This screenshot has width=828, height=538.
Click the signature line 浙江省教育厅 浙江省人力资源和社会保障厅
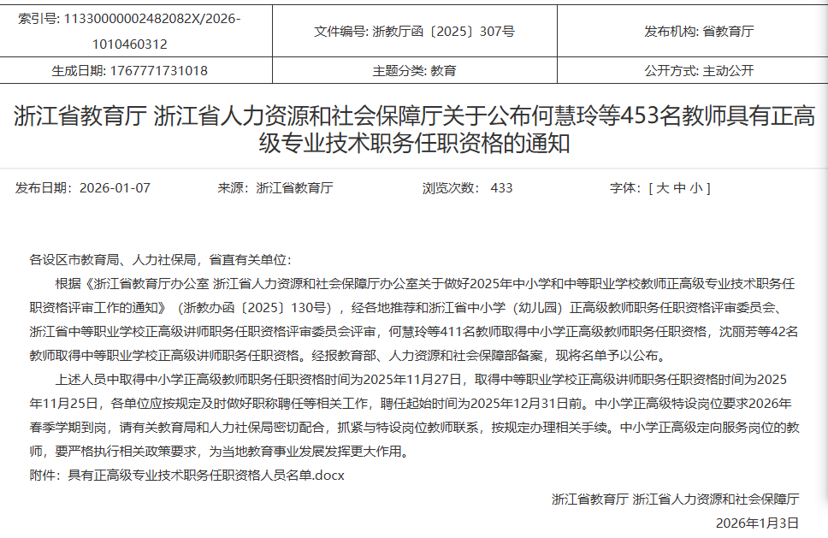pos(676,499)
